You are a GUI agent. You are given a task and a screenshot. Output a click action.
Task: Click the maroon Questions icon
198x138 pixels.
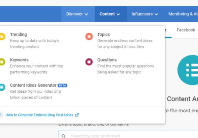[x=89, y=62]
